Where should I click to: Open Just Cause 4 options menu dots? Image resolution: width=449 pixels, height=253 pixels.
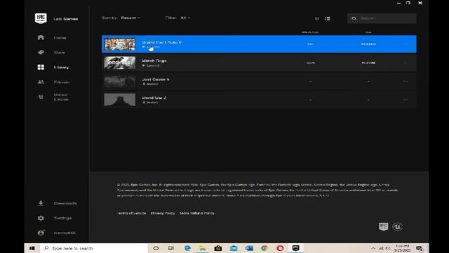click(x=406, y=82)
